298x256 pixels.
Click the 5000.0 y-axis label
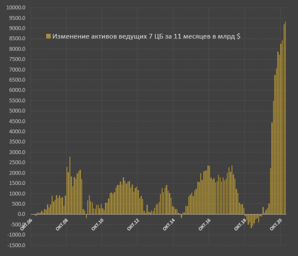click(x=17, y=111)
